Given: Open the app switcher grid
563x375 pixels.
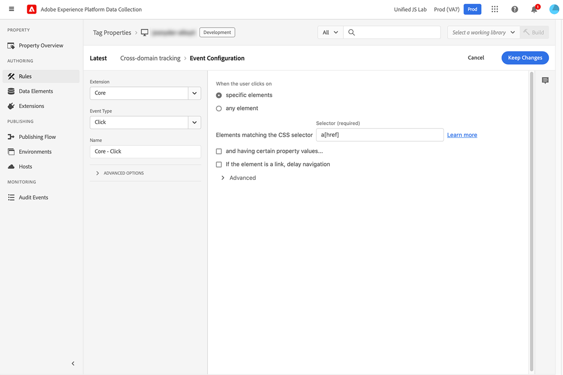Looking at the screenshot, I should point(495,9).
